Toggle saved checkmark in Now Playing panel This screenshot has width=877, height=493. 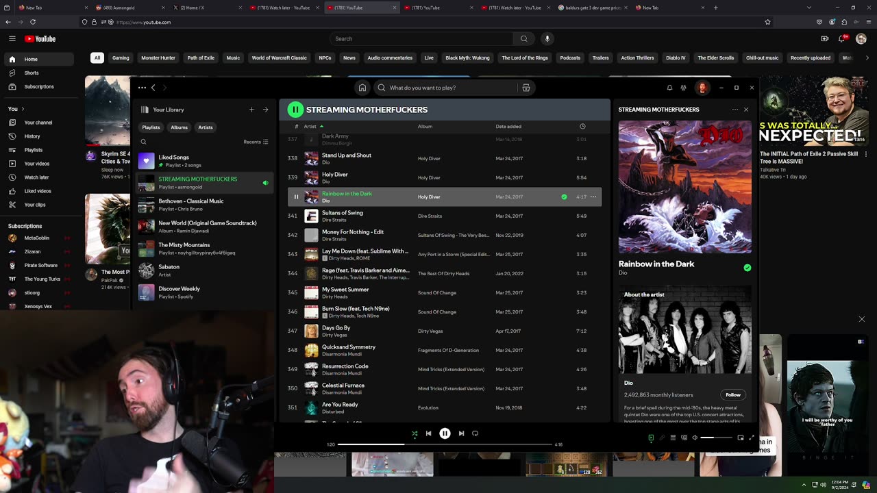point(747,268)
